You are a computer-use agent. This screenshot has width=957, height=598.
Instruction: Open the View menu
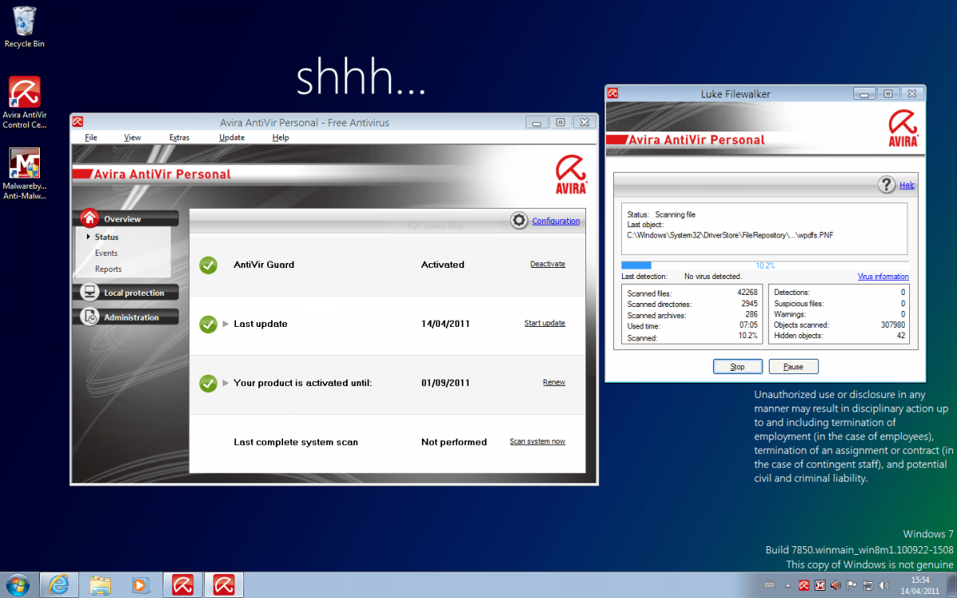point(132,137)
